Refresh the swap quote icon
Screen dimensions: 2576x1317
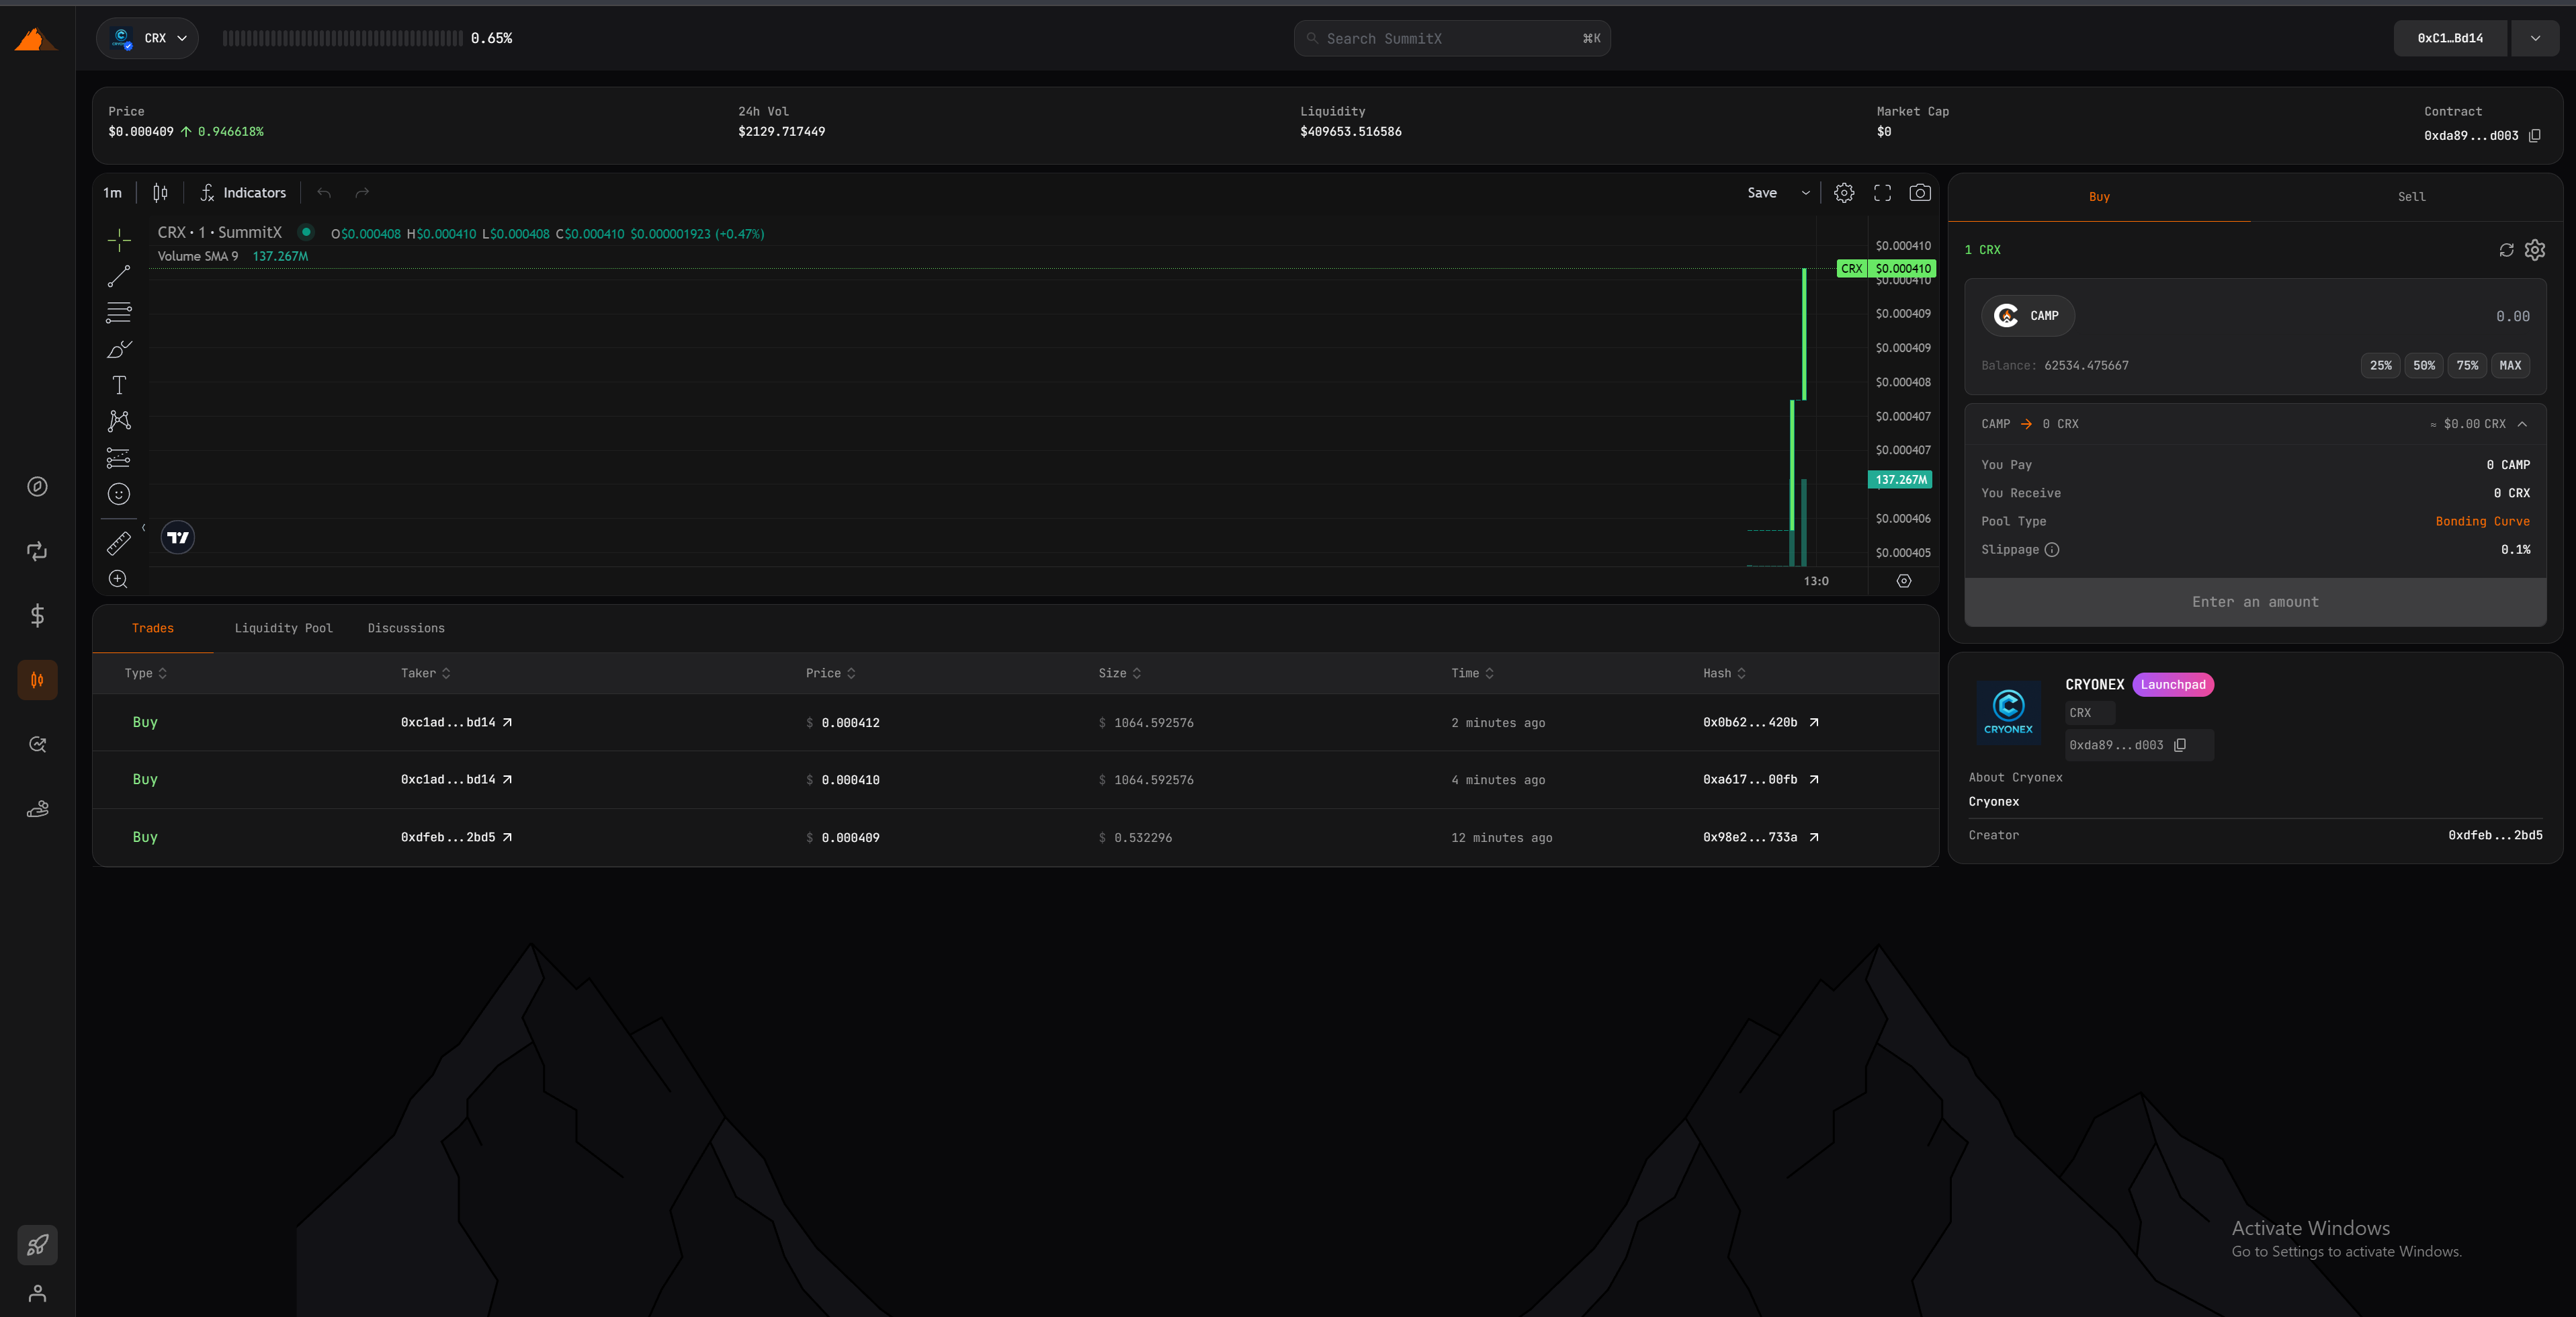pos(2506,250)
